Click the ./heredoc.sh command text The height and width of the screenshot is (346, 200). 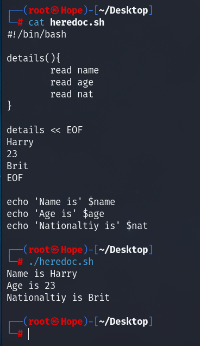61,262
